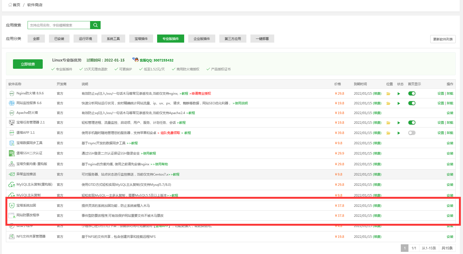Click 安装 for 异常监控推送
Screen dimensions: 463x254
(x=450, y=174)
